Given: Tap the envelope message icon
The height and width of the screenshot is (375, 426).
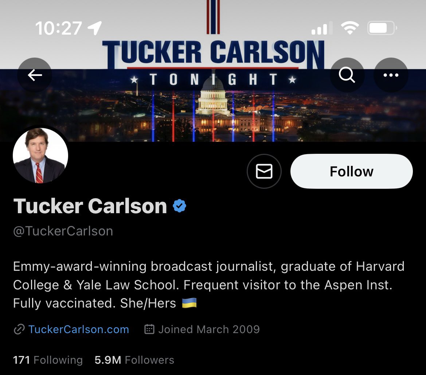Looking at the screenshot, I should pos(264,171).
